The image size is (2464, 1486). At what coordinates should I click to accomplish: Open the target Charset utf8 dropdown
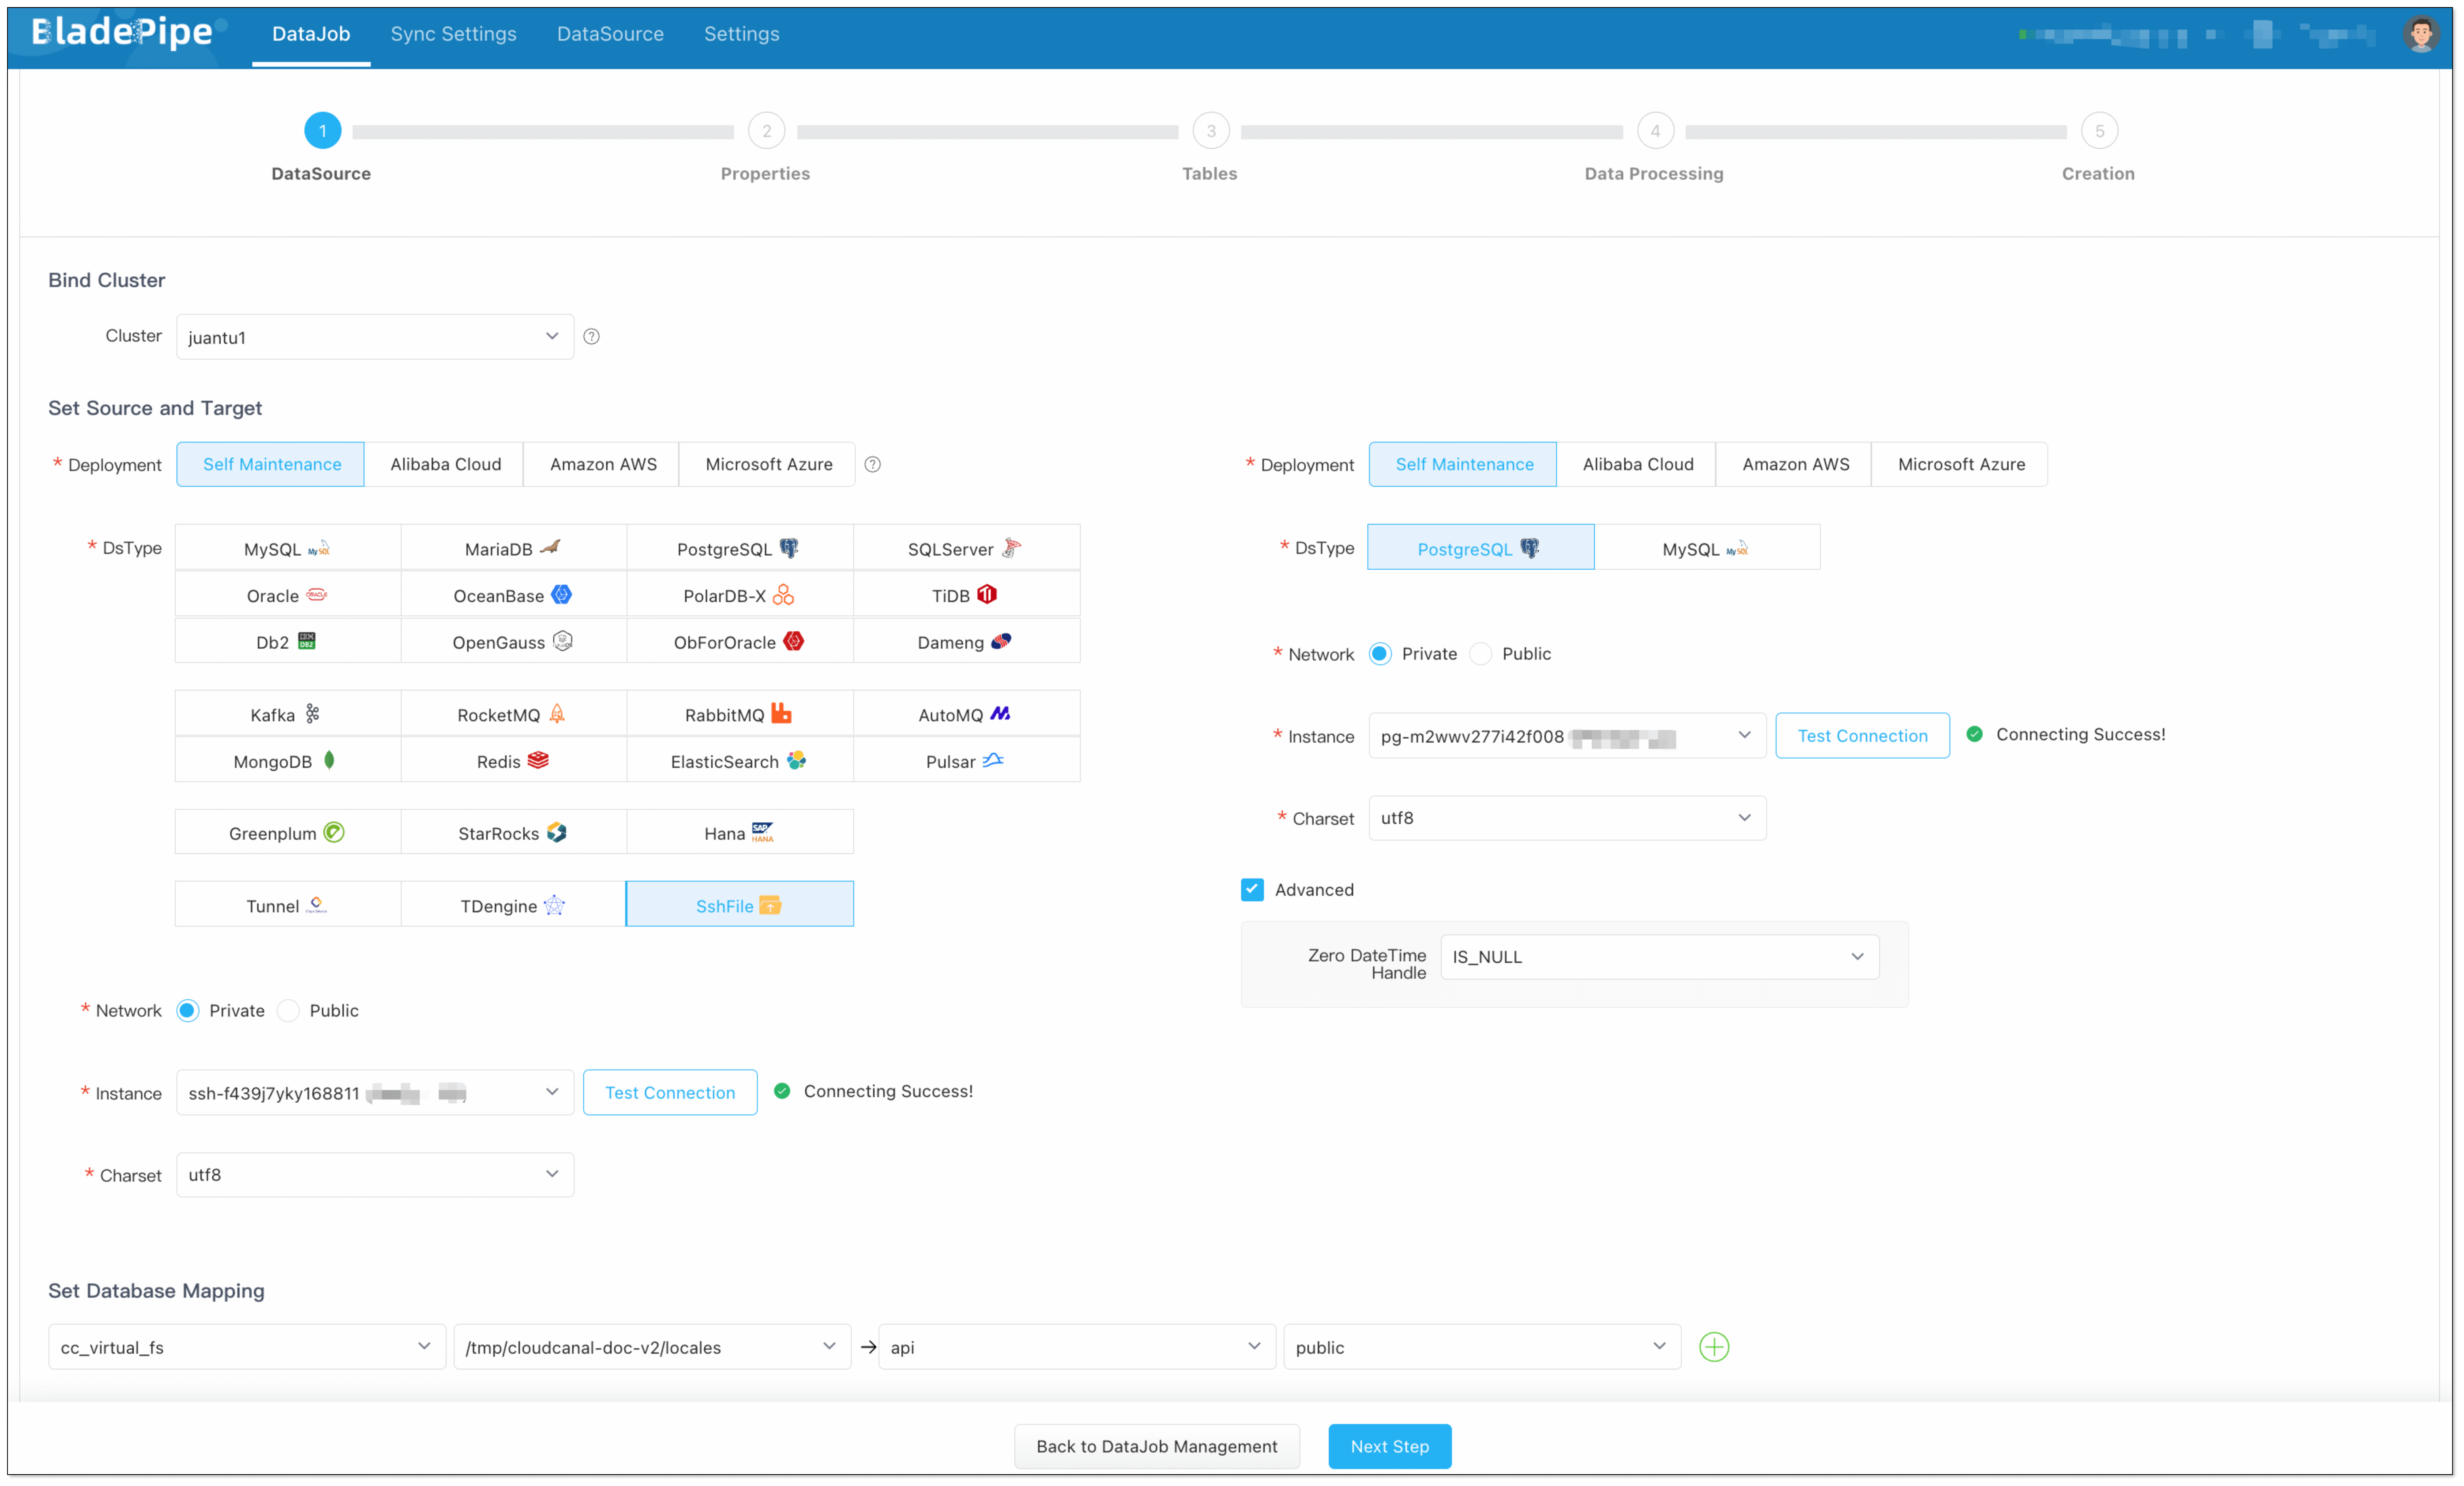tap(1566, 818)
